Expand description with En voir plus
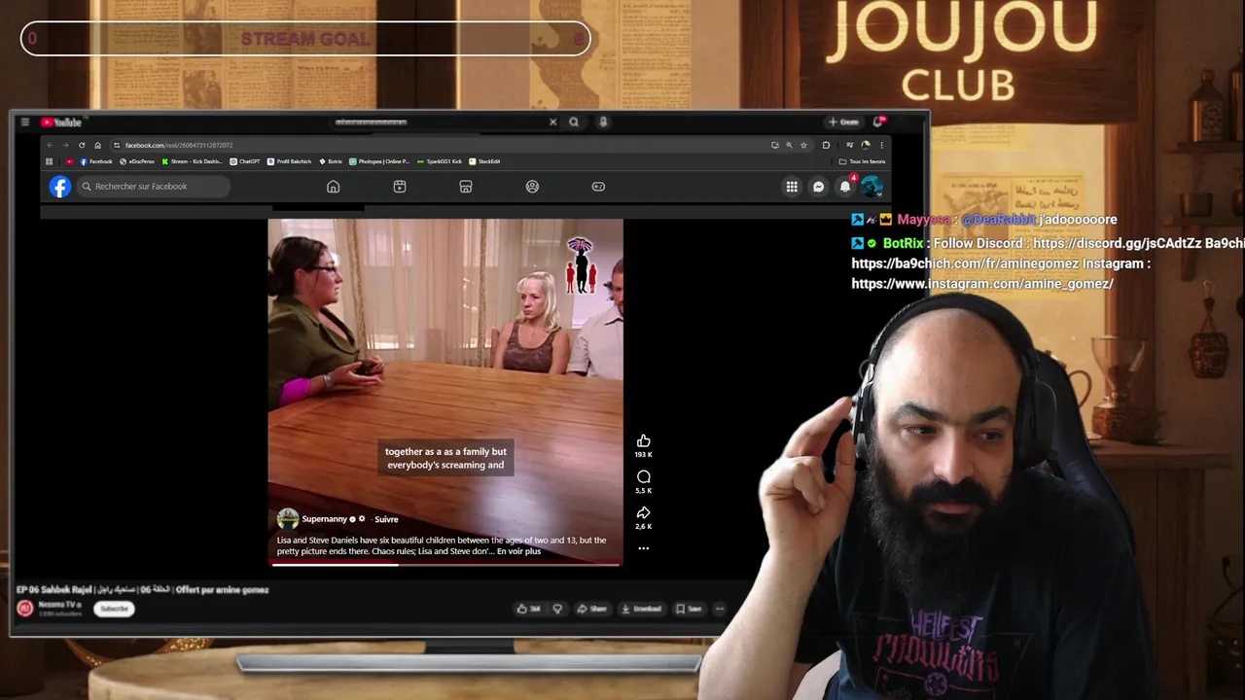 click(518, 551)
